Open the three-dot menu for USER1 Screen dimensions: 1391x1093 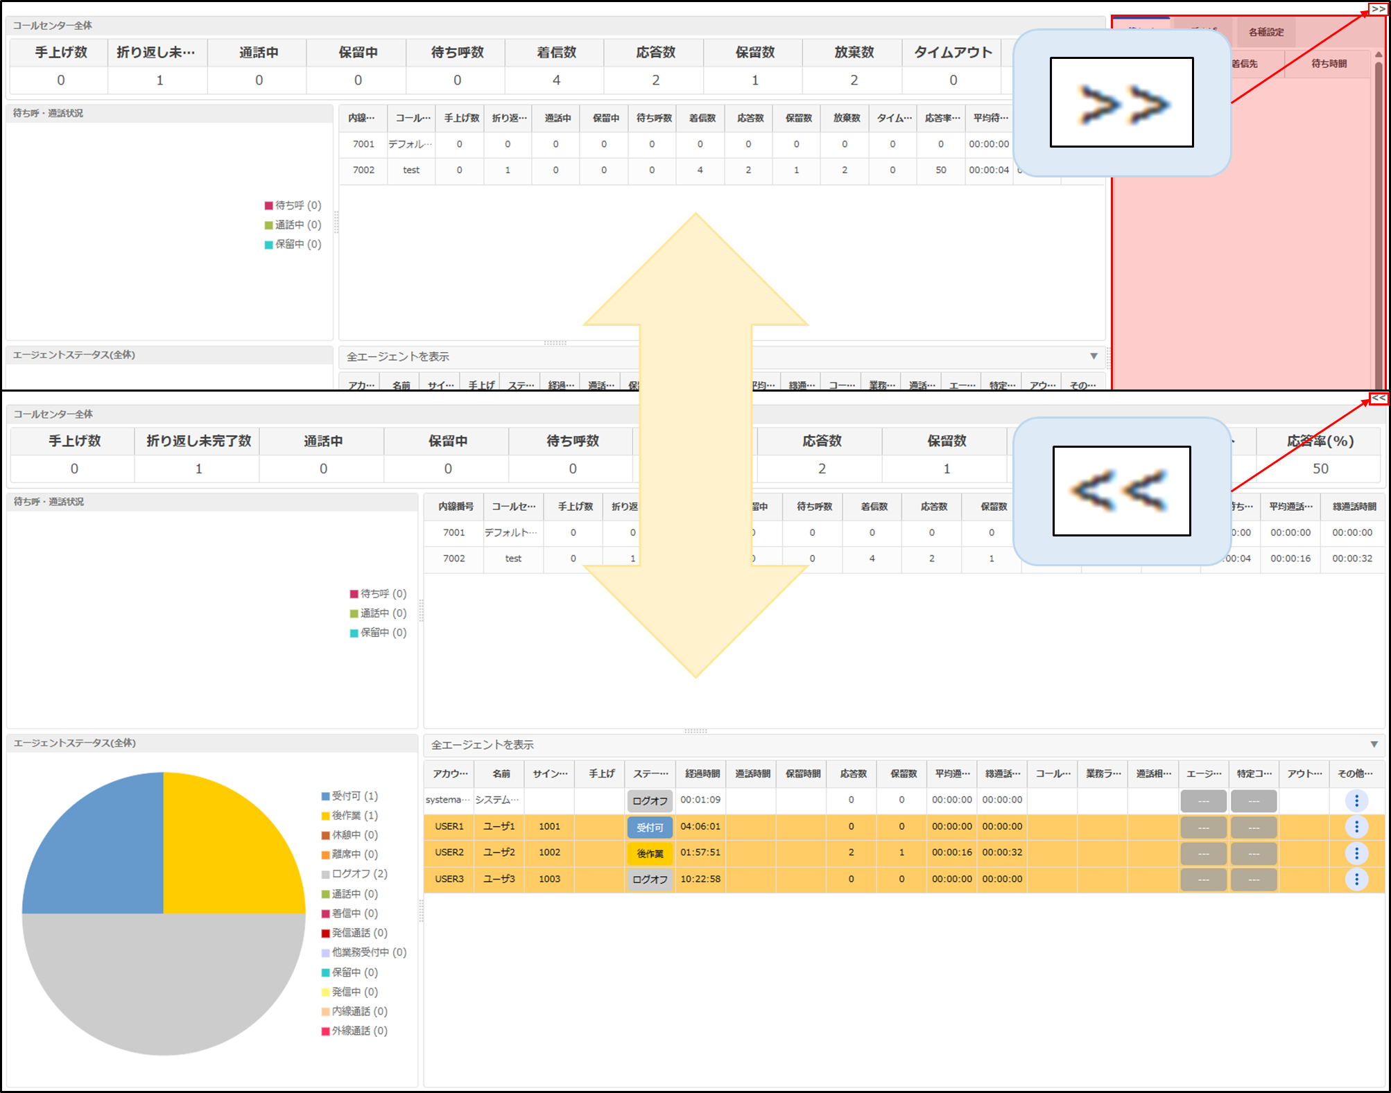point(1356,827)
